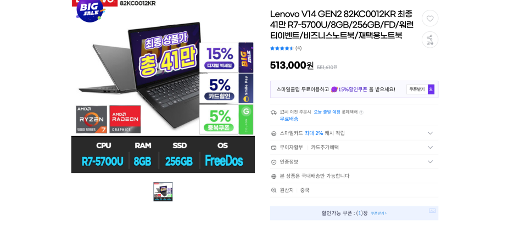Click the globe icon for domestic shipping
Viewport: 514px width, 225px height.
tap(273, 176)
